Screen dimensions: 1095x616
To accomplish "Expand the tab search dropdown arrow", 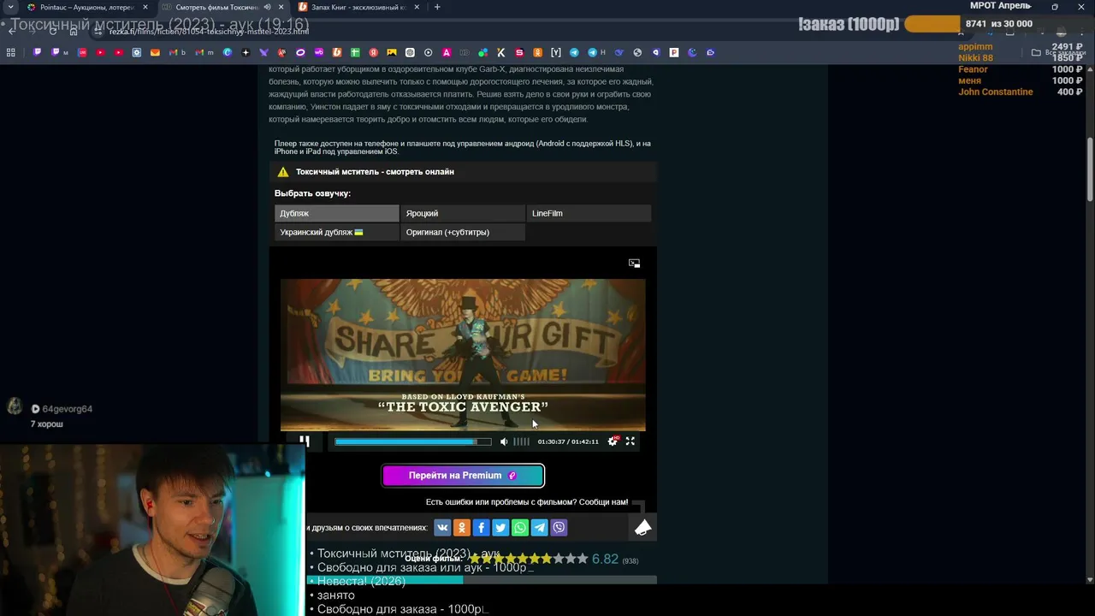I will point(10,7).
